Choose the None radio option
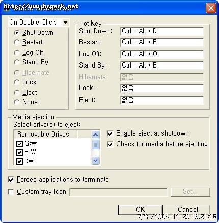Viewport: 219px width, 223px height. pyautogui.click(x=16, y=102)
